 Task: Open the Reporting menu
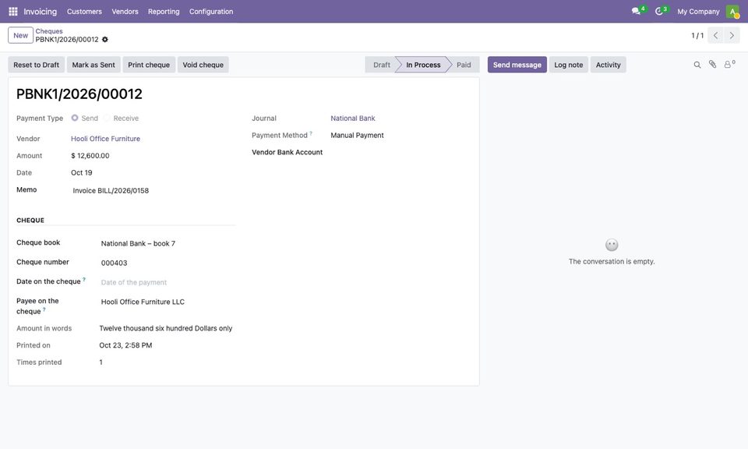(x=164, y=12)
